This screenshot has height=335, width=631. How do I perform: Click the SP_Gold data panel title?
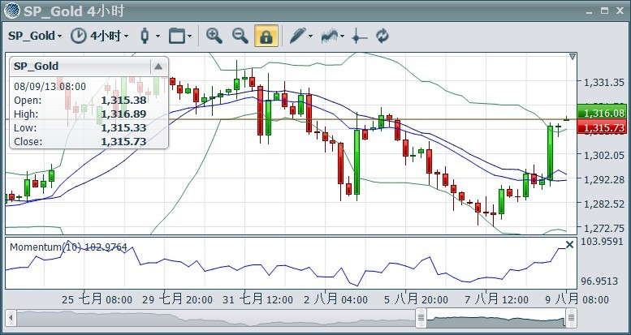pos(37,66)
